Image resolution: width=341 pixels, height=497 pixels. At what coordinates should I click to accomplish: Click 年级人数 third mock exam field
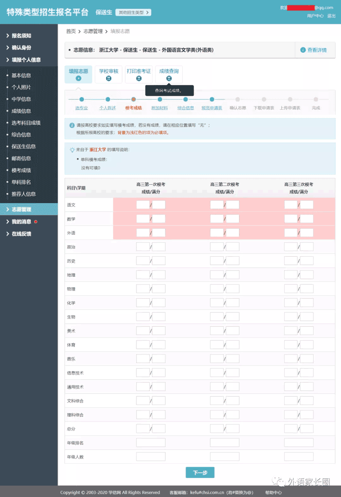[x=299, y=457]
